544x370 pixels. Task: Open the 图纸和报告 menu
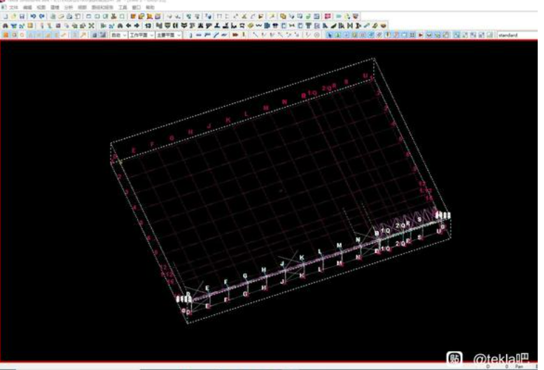(x=102, y=7)
